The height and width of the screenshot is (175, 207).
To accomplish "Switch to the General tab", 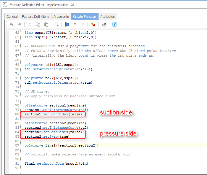I will point(12,17).
